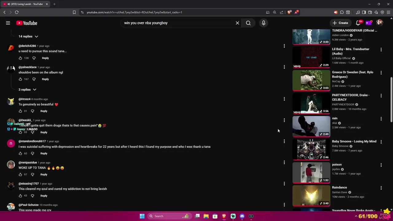Click the Brave Shields lion icon

[x=289, y=12]
